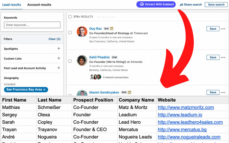Remove the San Francisco Bay Area filter
The image size is (229, 143).
point(44,90)
